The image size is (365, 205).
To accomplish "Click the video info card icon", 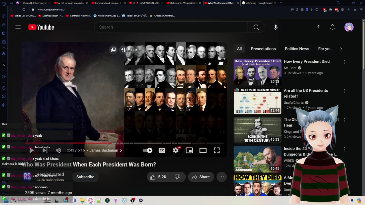I will click(x=218, y=49).
